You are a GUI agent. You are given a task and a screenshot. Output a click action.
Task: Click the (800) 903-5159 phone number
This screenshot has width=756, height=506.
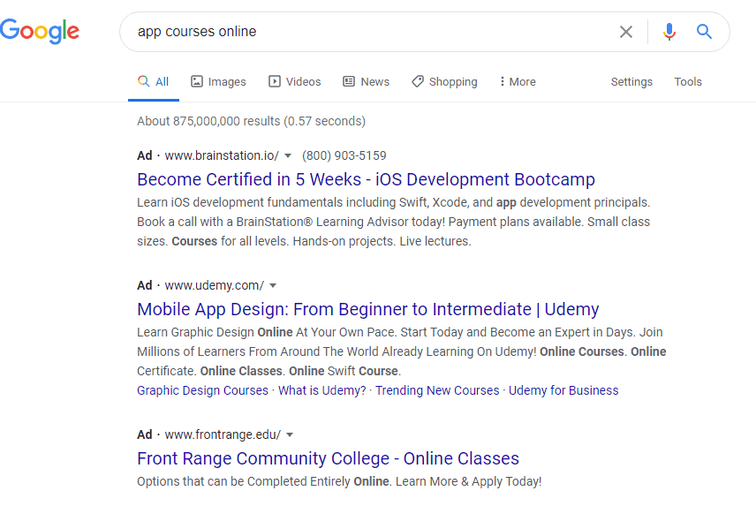click(x=344, y=155)
